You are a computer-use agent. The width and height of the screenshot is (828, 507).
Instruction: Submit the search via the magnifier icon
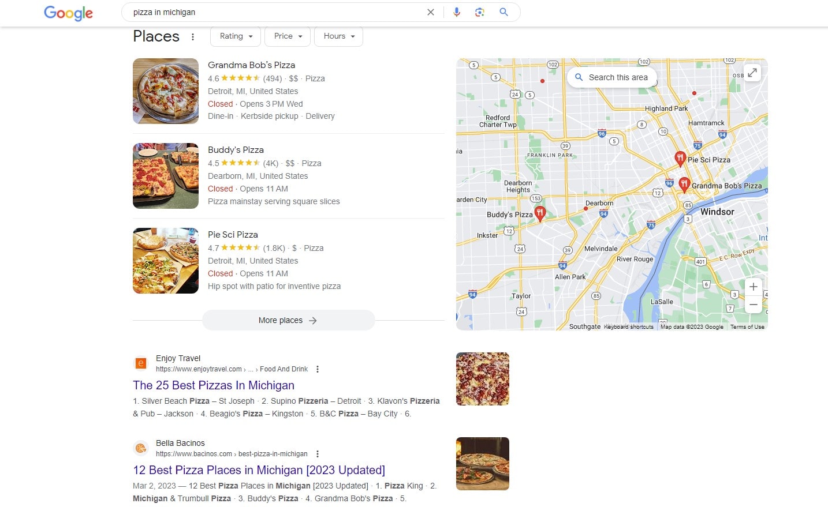point(503,12)
